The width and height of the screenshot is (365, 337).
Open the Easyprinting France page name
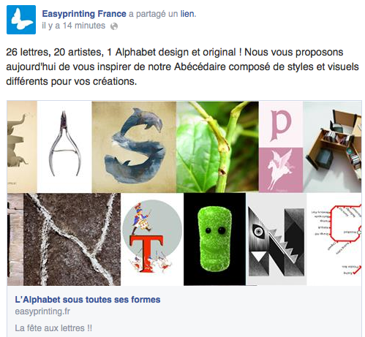point(84,14)
